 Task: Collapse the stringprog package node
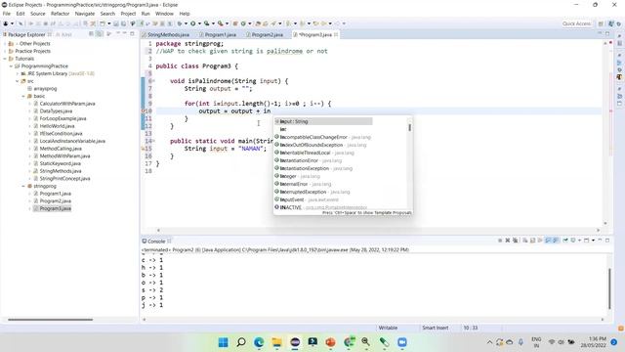click(23, 186)
